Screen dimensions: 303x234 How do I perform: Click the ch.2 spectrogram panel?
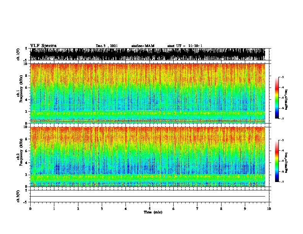coord(148,157)
